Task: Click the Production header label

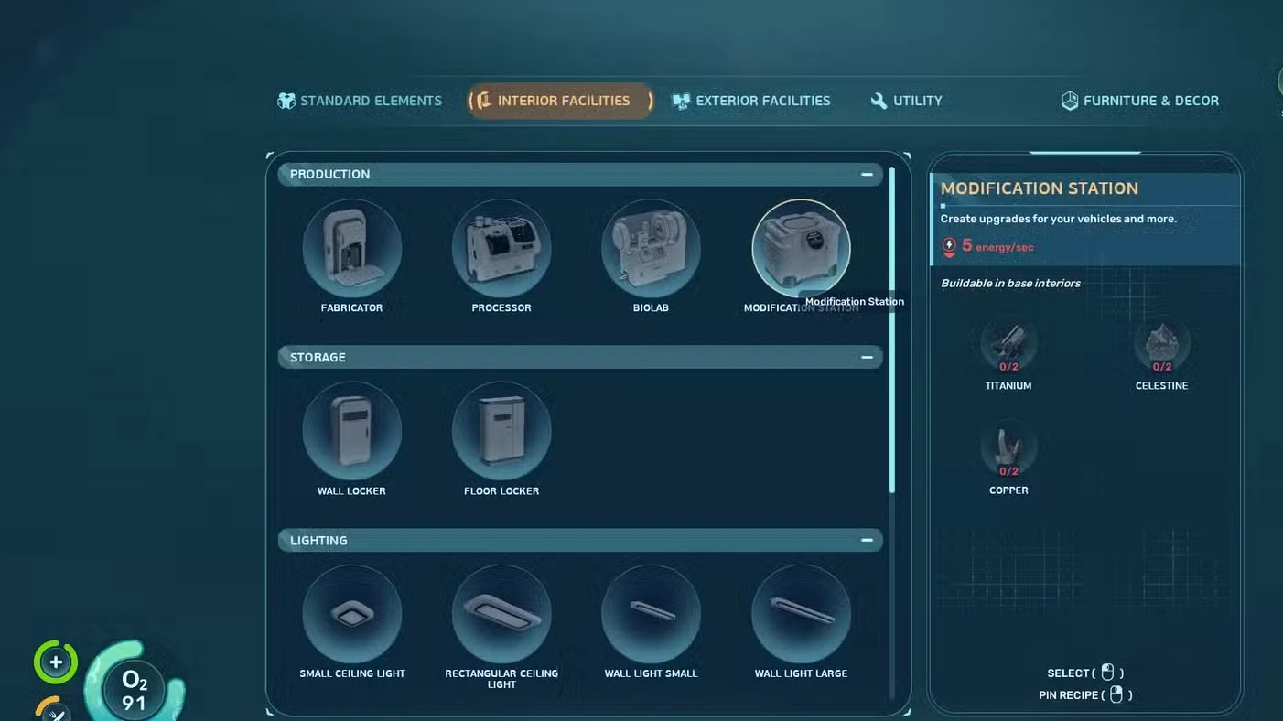Action: tap(329, 174)
